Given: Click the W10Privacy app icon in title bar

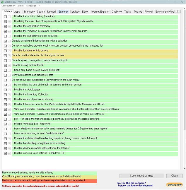Looking at the screenshot, I should pyautogui.click(x=2, y=2).
